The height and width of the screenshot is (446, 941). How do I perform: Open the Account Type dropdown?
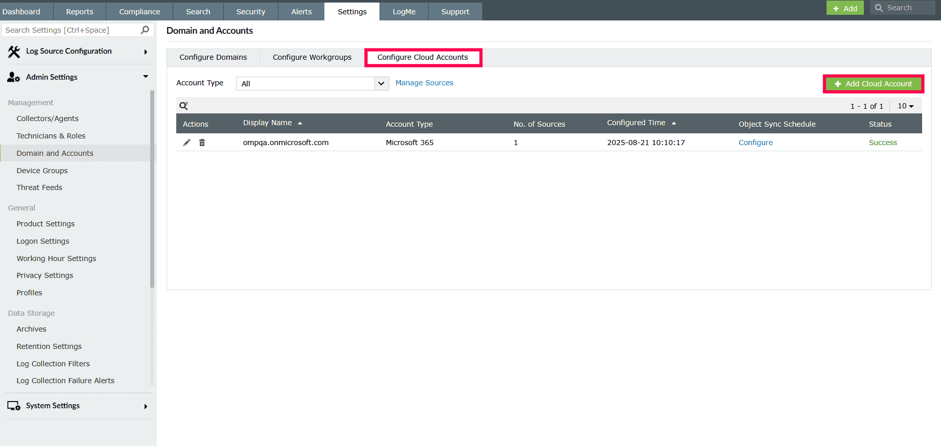point(312,83)
